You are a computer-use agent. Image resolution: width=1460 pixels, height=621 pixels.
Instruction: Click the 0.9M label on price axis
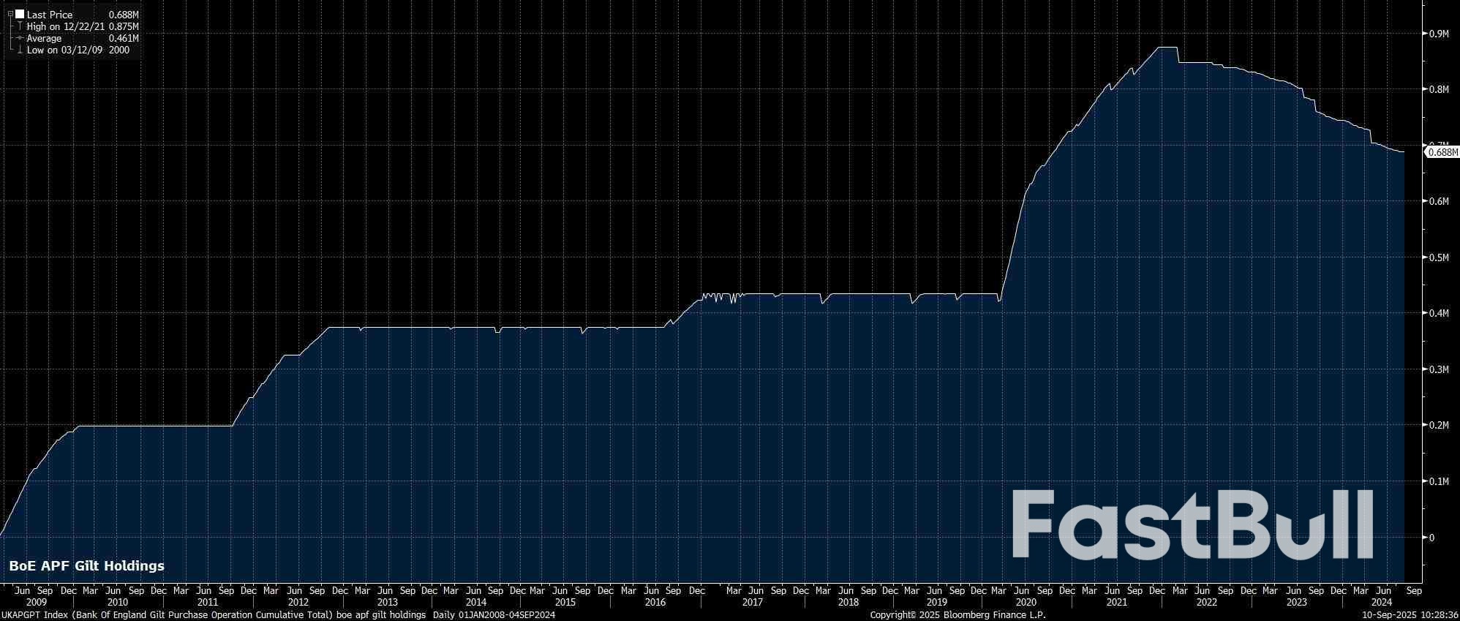[x=1438, y=34]
